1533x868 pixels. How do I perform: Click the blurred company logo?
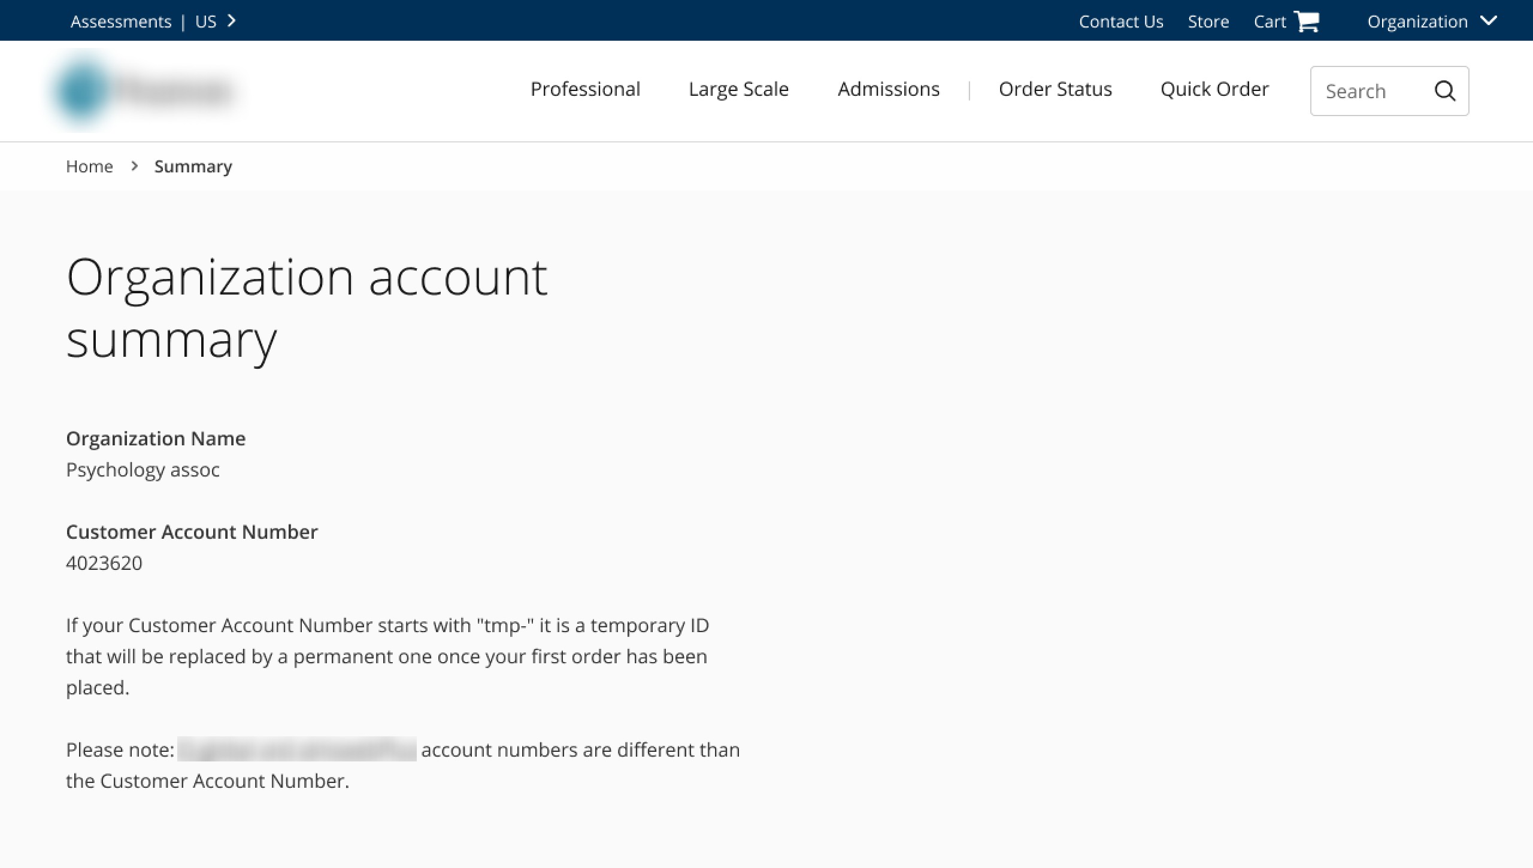tap(144, 91)
